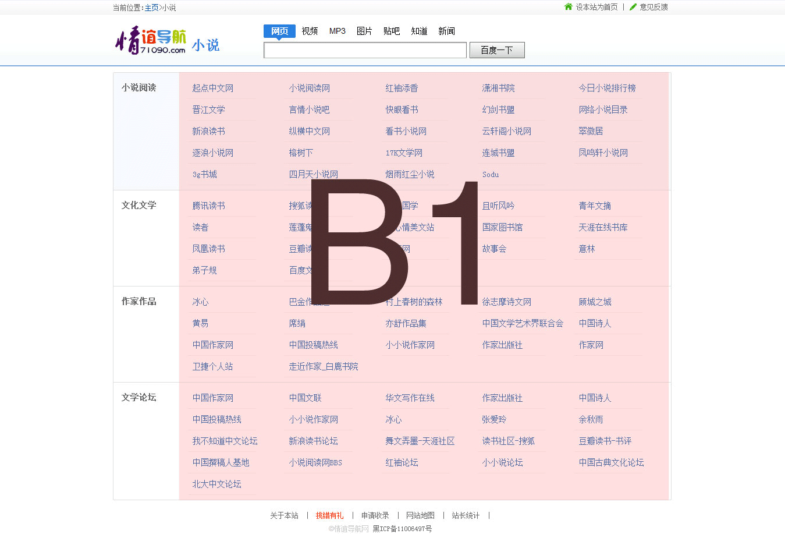Open the 今日小说排行榜 link
This screenshot has width=785, height=534.
click(608, 88)
